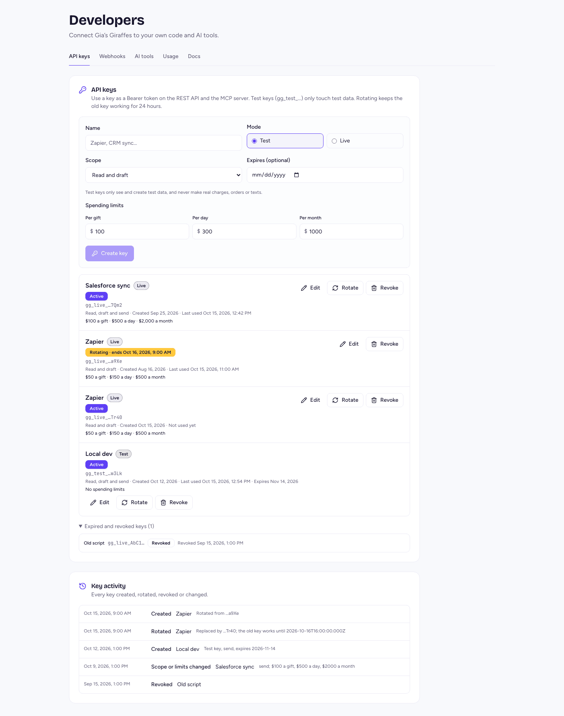Open the Webhooks tab
Screen dimensions: 564x716
pos(112,56)
